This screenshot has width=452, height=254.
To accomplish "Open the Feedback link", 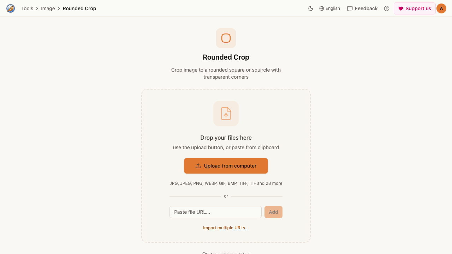I will pos(362,8).
